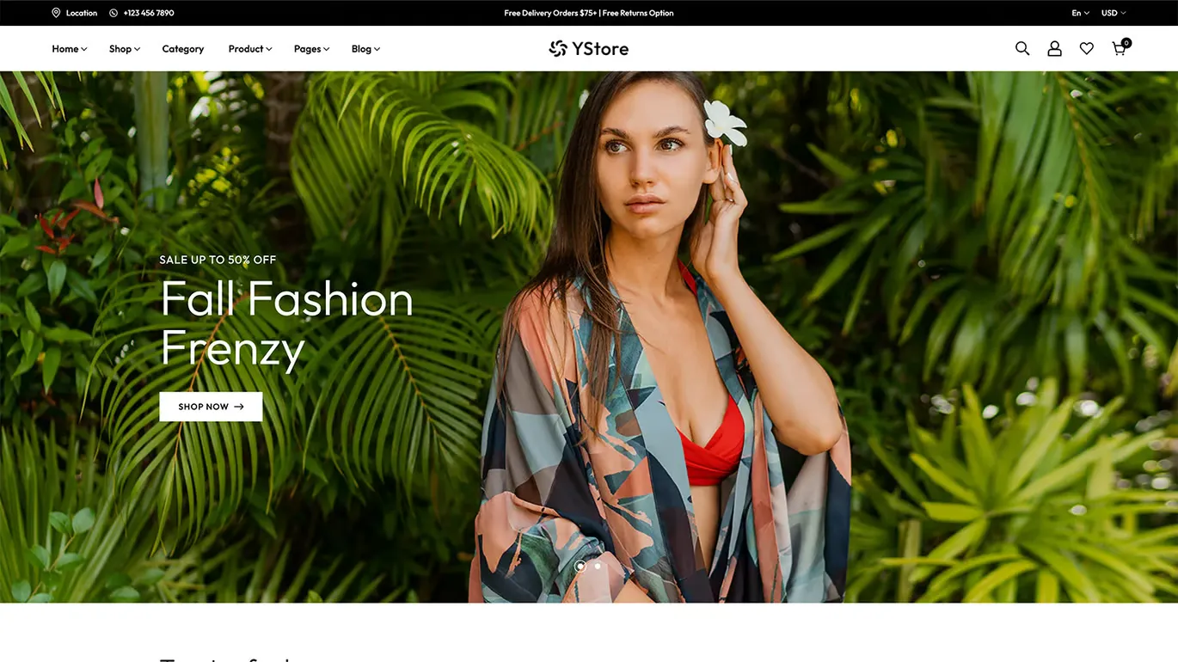Open the user account icon

click(1054, 49)
